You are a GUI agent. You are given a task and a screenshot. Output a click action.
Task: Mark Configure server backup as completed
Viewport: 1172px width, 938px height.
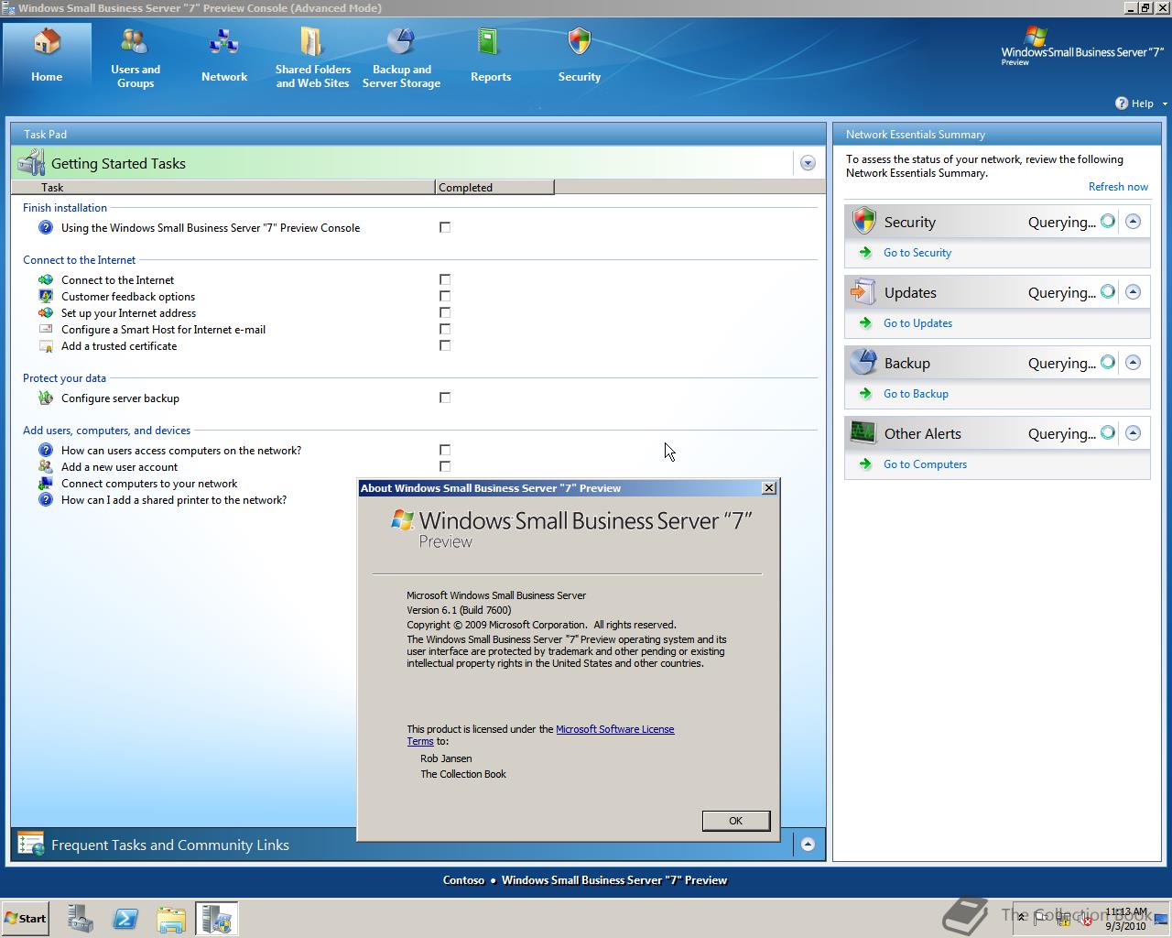[445, 398]
